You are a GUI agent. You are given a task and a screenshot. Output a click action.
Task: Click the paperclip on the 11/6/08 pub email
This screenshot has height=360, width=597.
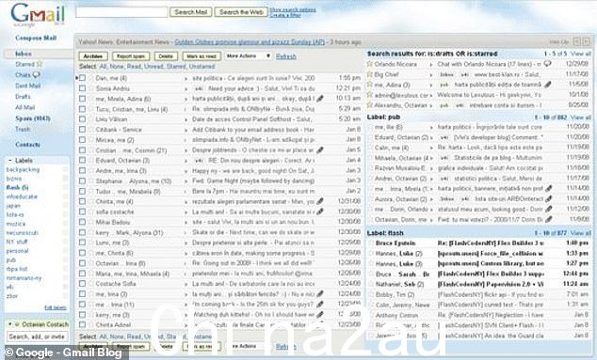(548, 219)
